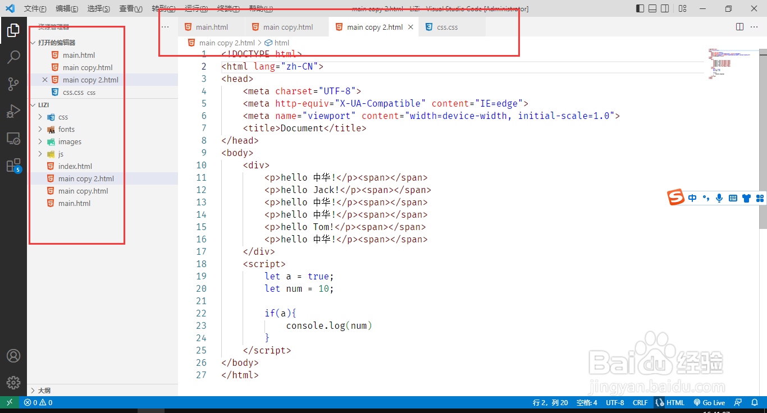Viewport: 767px width, 413px height.
Task: Open the editor More Actions ellipsis menu
Action: [x=755, y=27]
